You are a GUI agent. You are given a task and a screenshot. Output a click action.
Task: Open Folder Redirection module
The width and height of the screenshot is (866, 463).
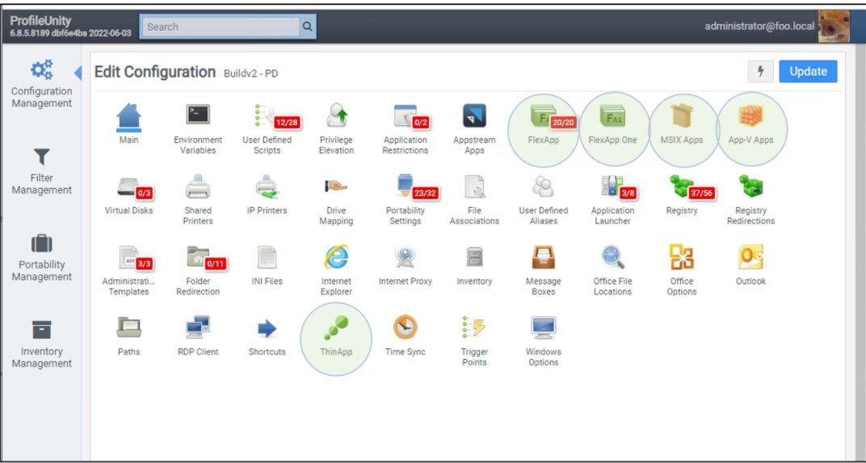click(198, 270)
